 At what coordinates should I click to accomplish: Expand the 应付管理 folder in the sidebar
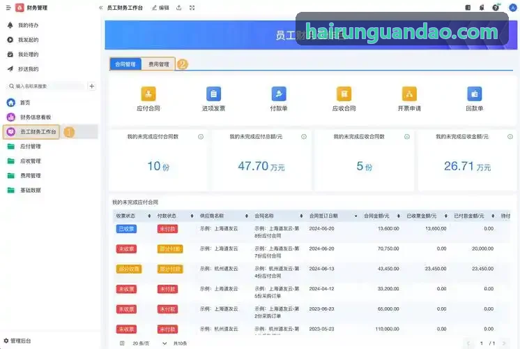click(x=30, y=147)
